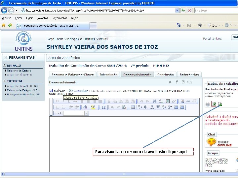This screenshot has width=238, height=178.
Task: Open the highlight color dropdown
Action: click(x=97, y=107)
